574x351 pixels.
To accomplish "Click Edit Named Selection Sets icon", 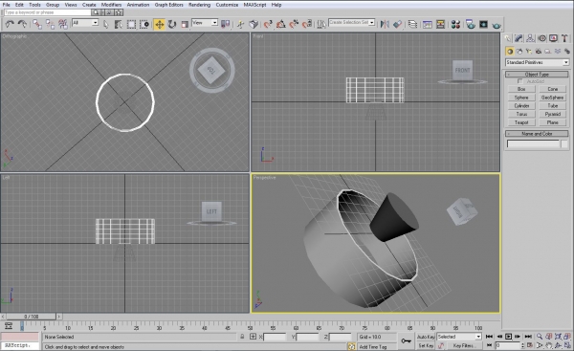I will tap(321, 24).
